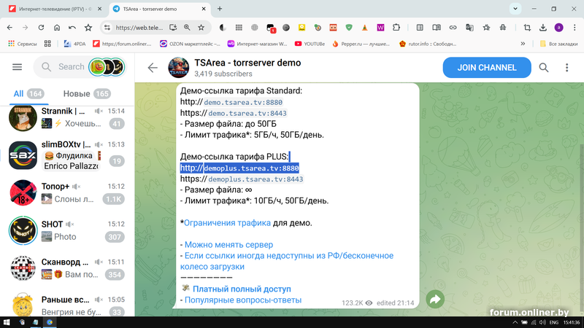The width and height of the screenshot is (584, 328).
Task: Open the Если ссылки иногда недоступны link
Action: click(x=287, y=261)
